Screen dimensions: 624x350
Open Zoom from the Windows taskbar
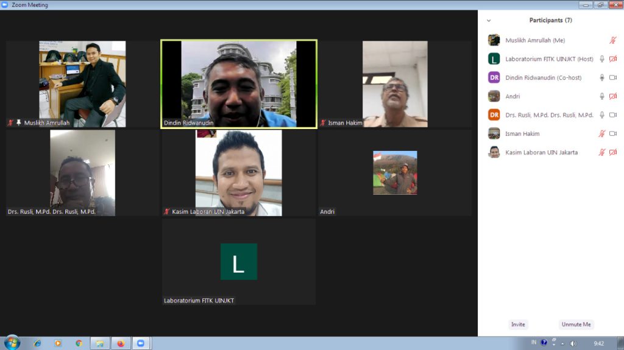coord(141,343)
